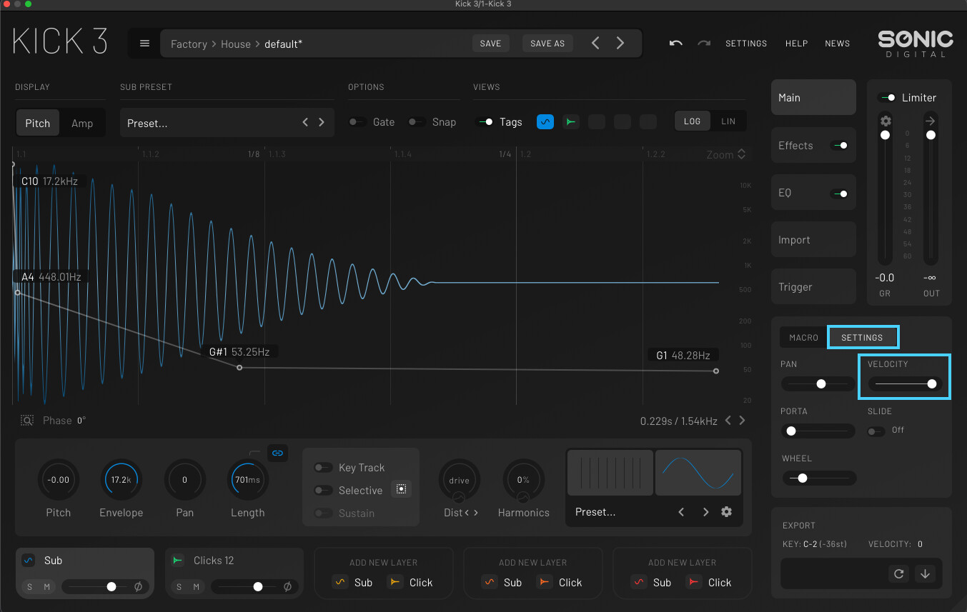Toggle the Limiter switch off
Viewport: 967px width, 612px height.
point(887,98)
